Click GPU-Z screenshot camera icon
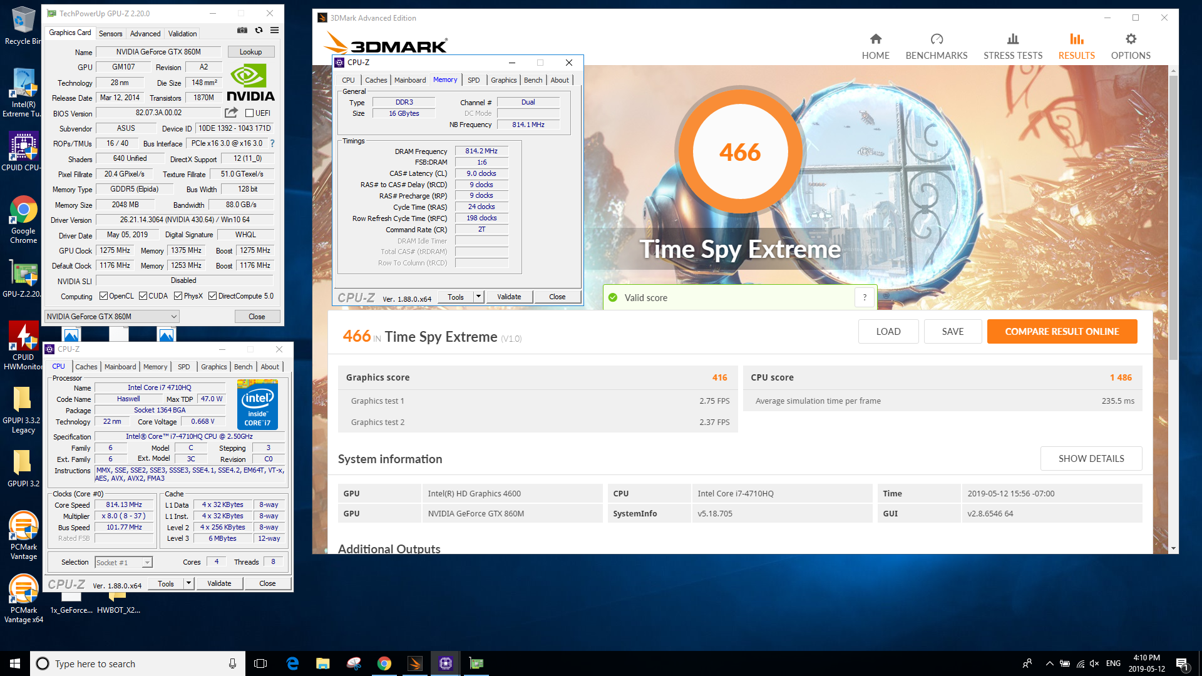This screenshot has height=676, width=1202. pyautogui.click(x=242, y=30)
